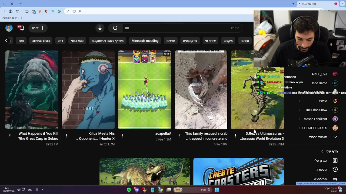Image resolution: width=346 pixels, height=194 pixels.
Task: Click the search magnifier button
Action: 115,28
